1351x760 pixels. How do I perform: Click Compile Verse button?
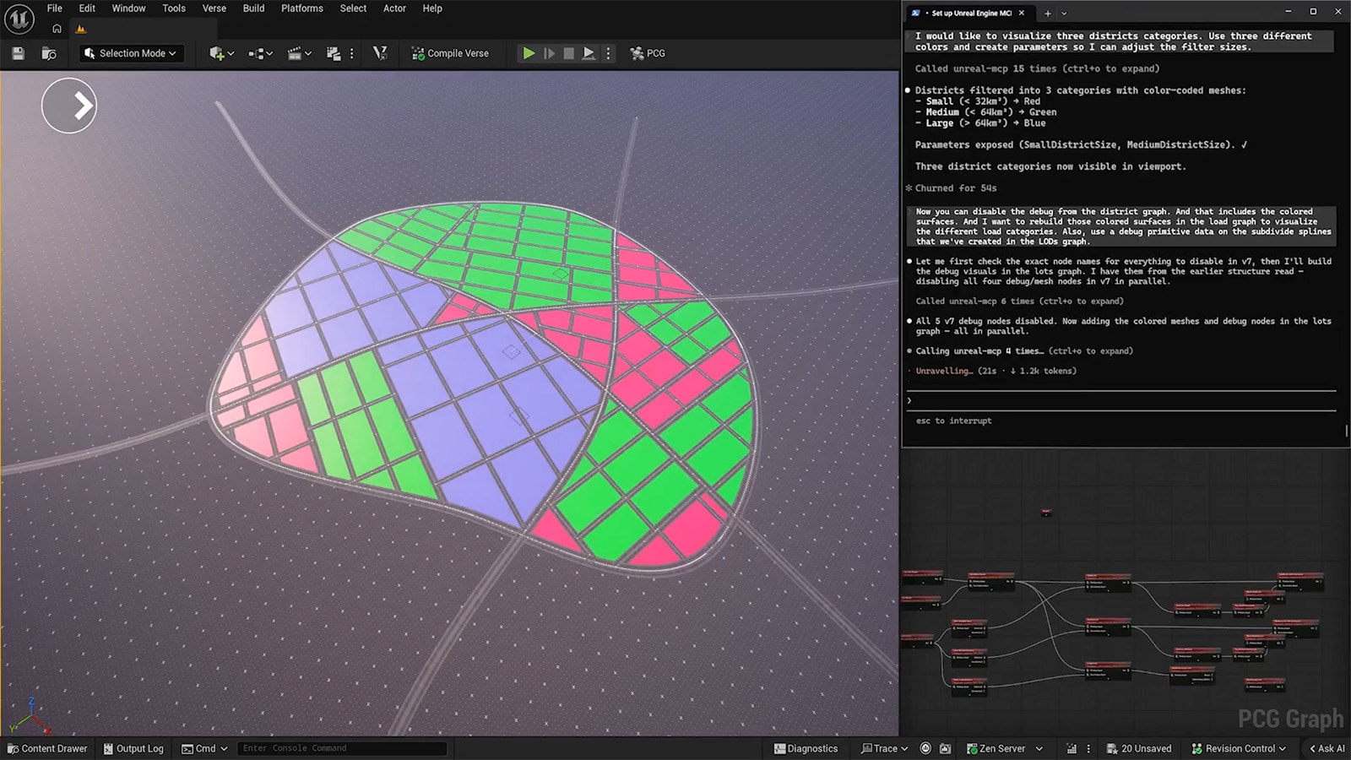(x=450, y=53)
